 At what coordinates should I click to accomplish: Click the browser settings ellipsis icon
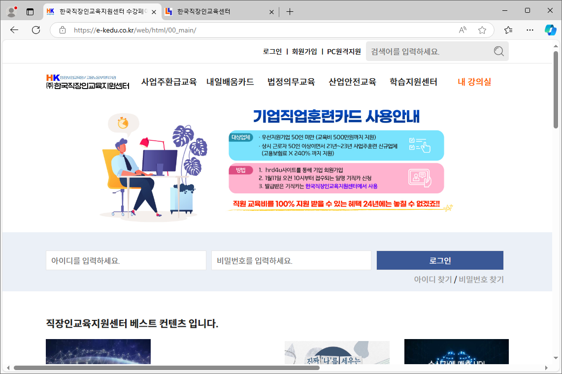(529, 30)
